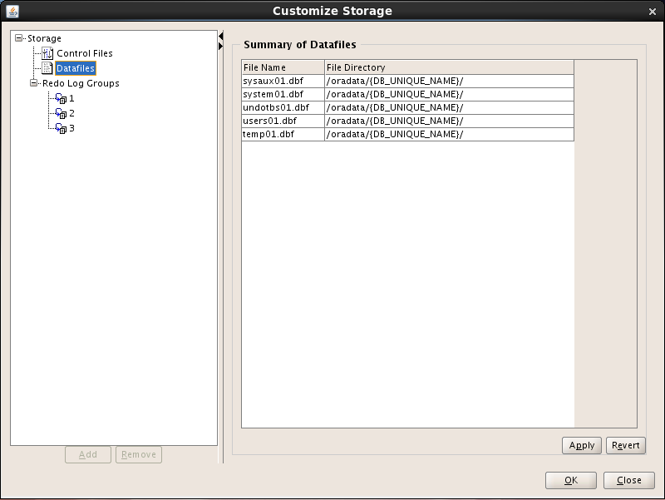Image resolution: width=665 pixels, height=500 pixels.
Task: Click the Control Files document icon
Action: click(47, 53)
